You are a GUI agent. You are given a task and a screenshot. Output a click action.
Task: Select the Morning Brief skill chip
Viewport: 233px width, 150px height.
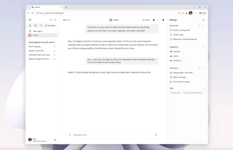point(175,93)
